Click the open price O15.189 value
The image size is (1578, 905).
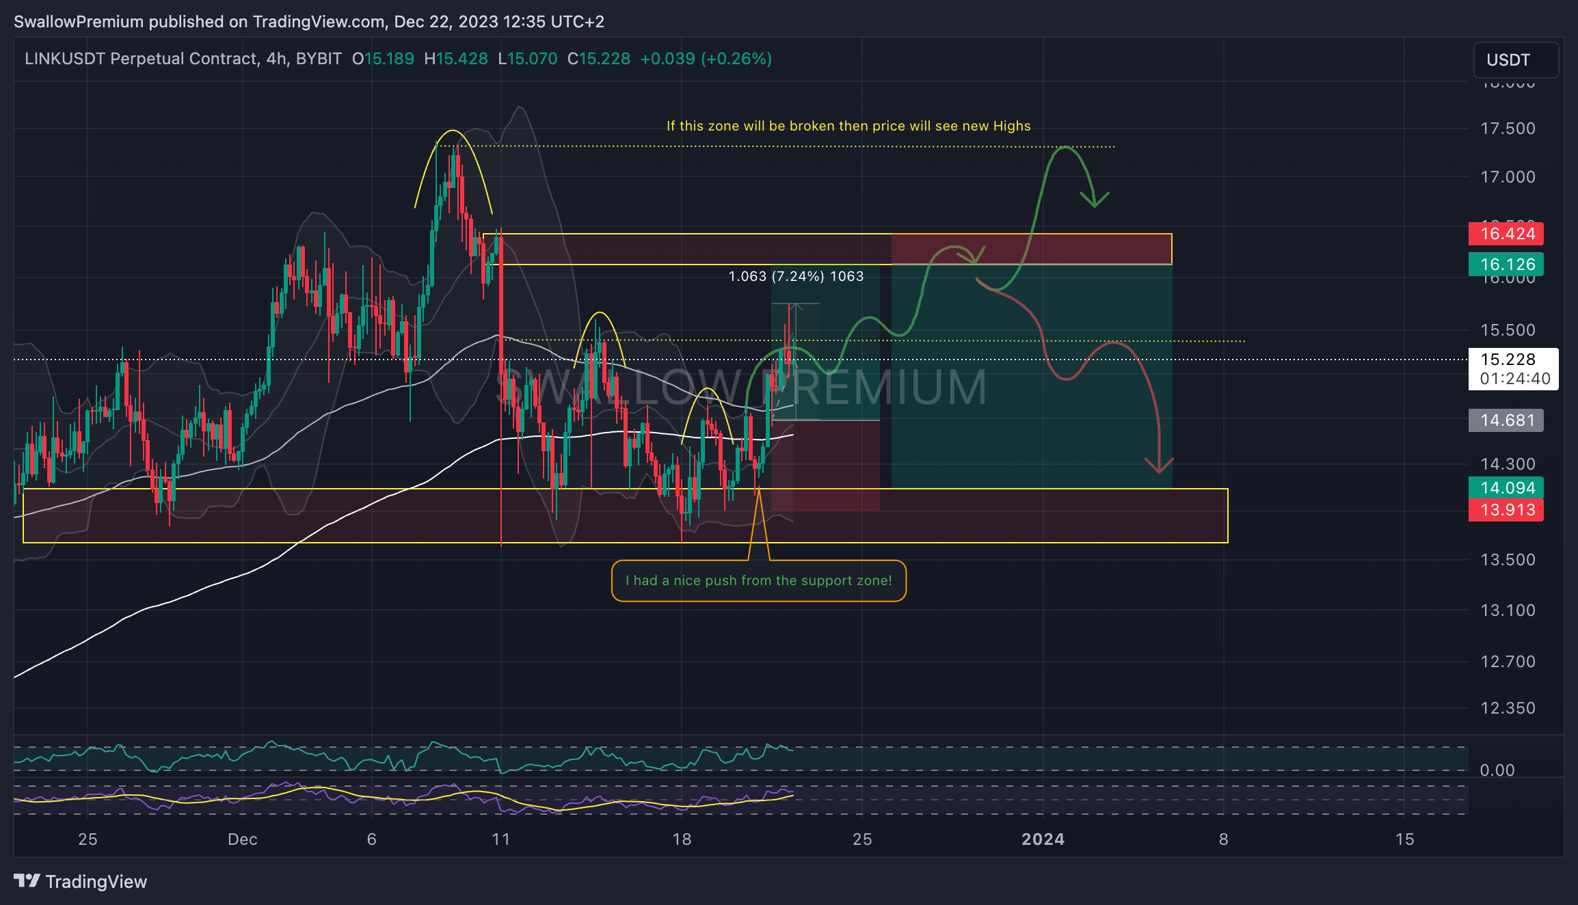(383, 59)
